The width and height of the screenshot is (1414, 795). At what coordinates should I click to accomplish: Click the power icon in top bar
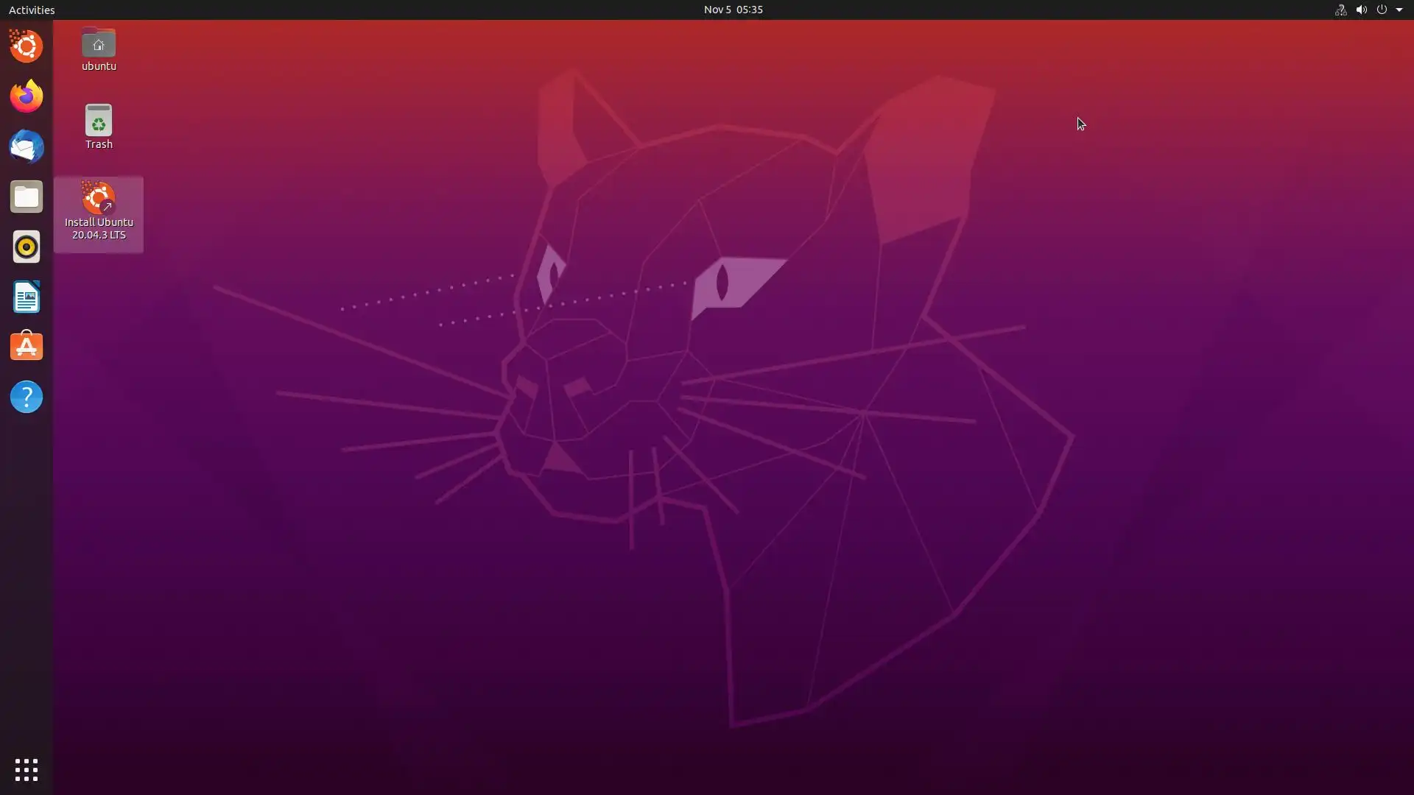click(x=1382, y=10)
